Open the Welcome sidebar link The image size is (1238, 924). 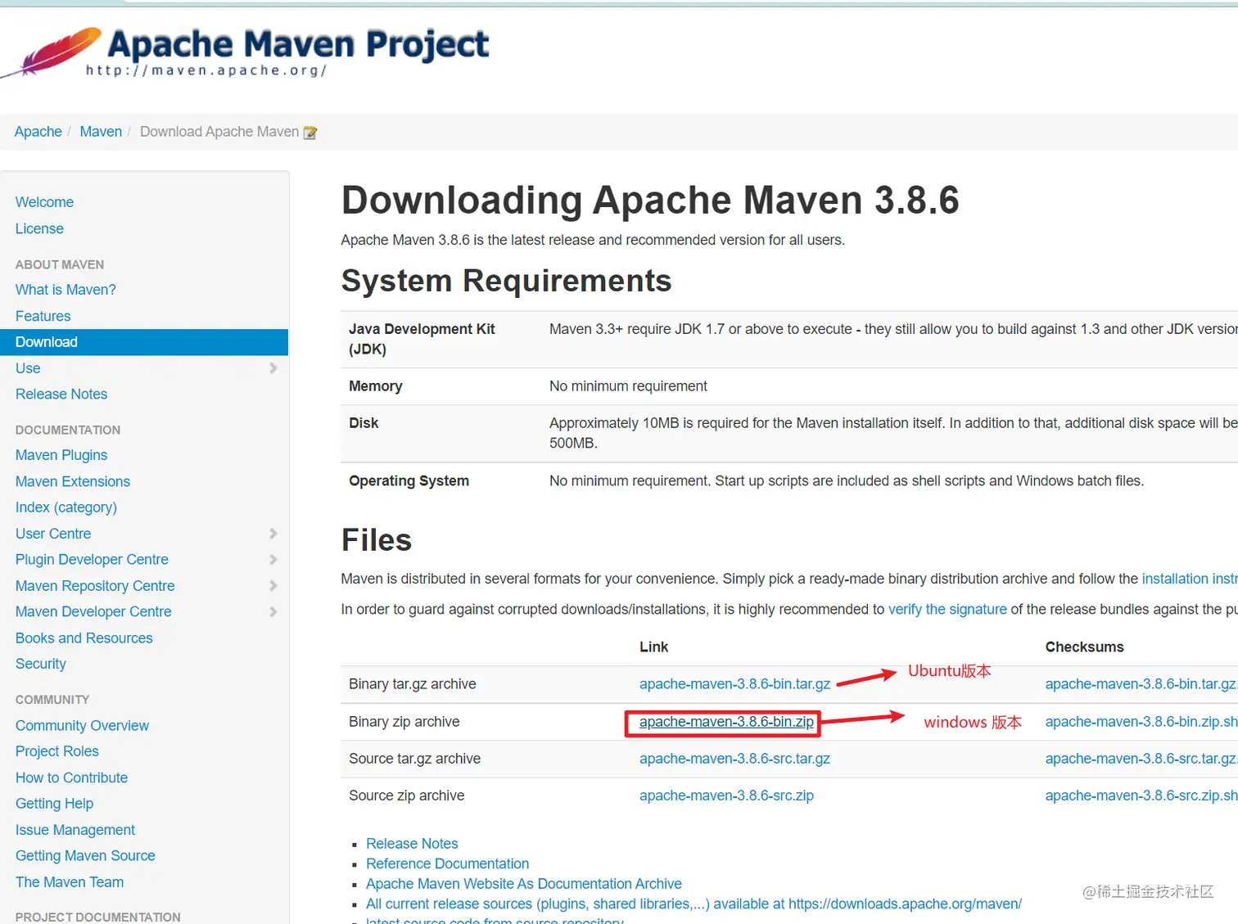tap(44, 202)
